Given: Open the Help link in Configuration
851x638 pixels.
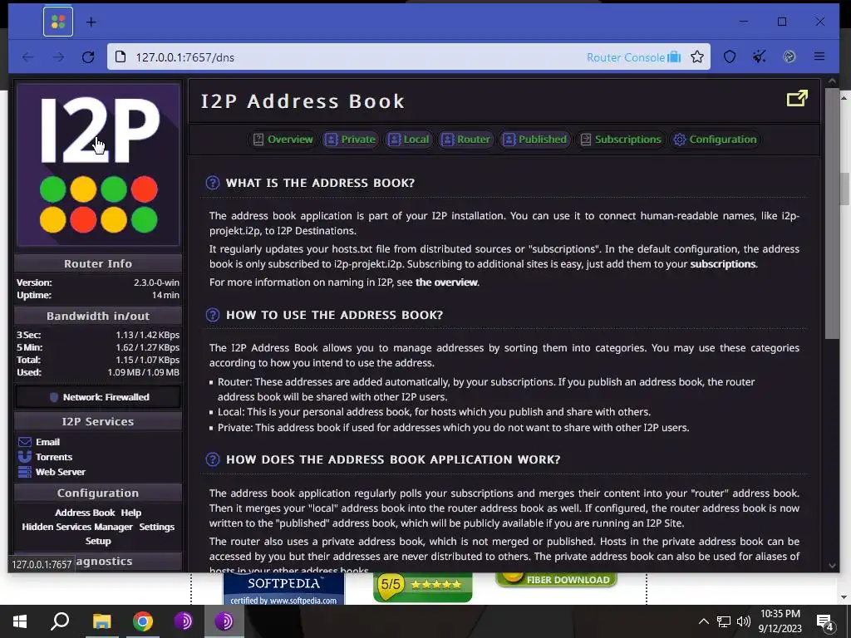Looking at the screenshot, I should (x=130, y=513).
